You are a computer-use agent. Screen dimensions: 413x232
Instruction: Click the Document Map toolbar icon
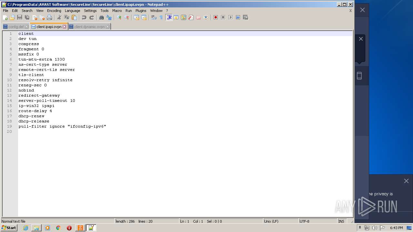click(x=184, y=17)
